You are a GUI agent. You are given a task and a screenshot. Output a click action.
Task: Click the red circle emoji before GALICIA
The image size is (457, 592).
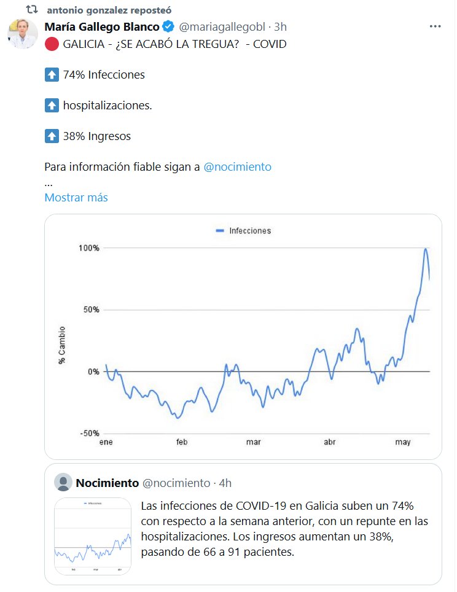[x=52, y=44]
